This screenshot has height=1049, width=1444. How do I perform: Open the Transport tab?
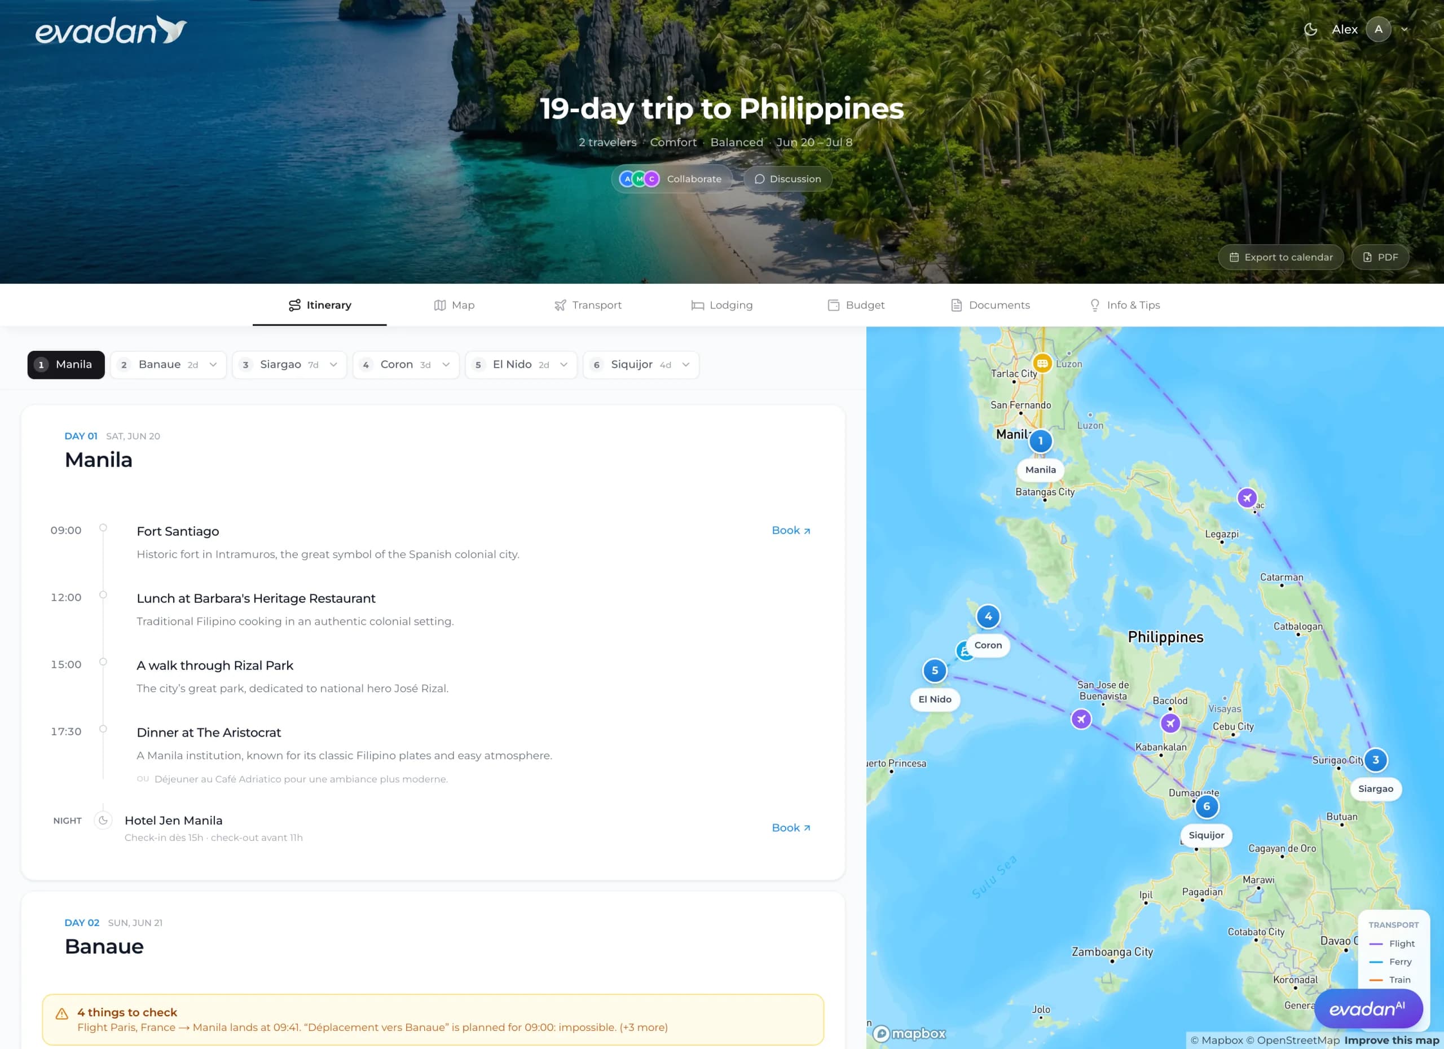click(x=588, y=305)
